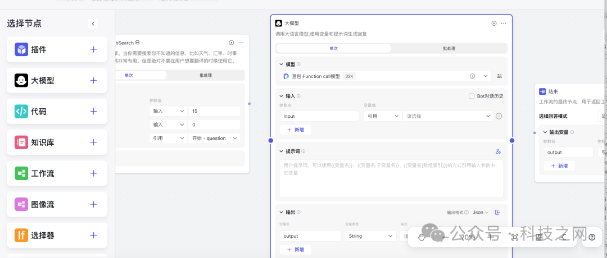Collapse the 输出 section in 大模型 node
Image resolution: width=607 pixels, height=258 pixels.
(282, 213)
